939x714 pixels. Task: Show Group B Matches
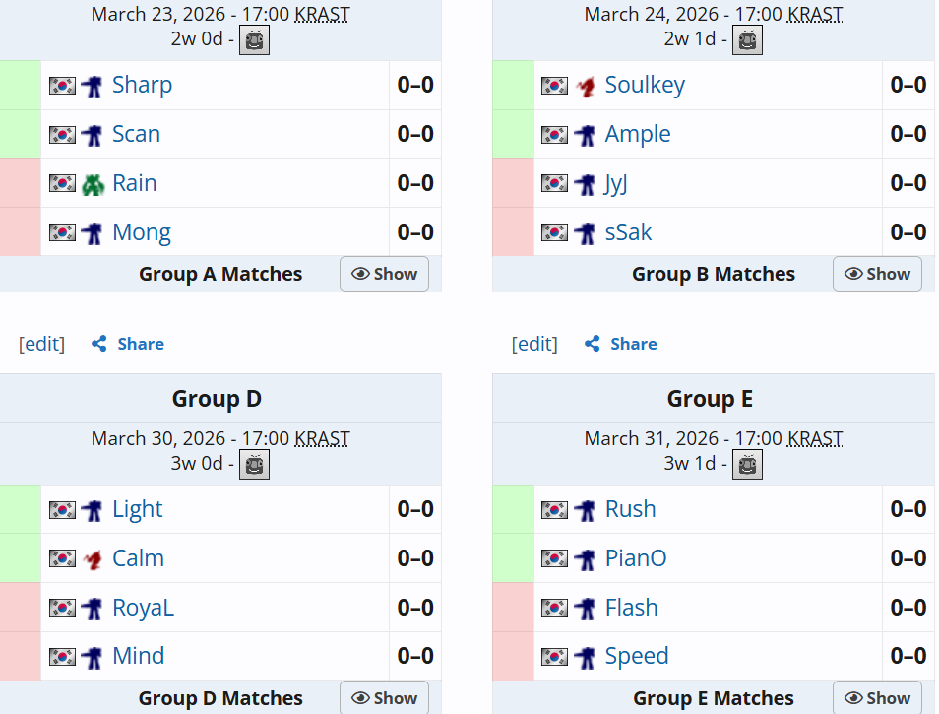pos(877,274)
